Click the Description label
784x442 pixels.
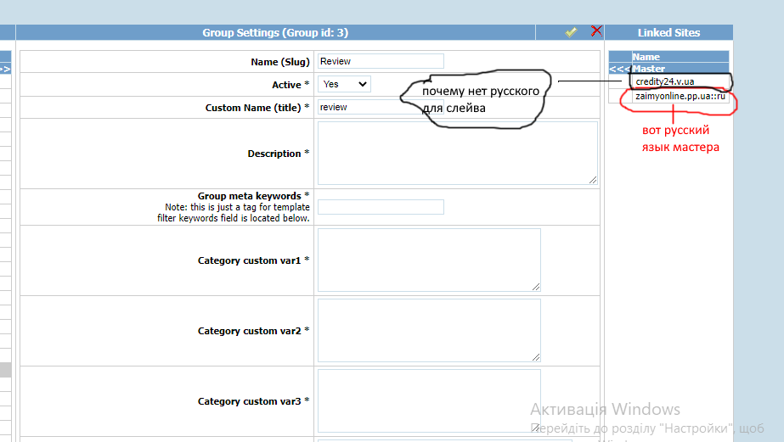coord(279,154)
